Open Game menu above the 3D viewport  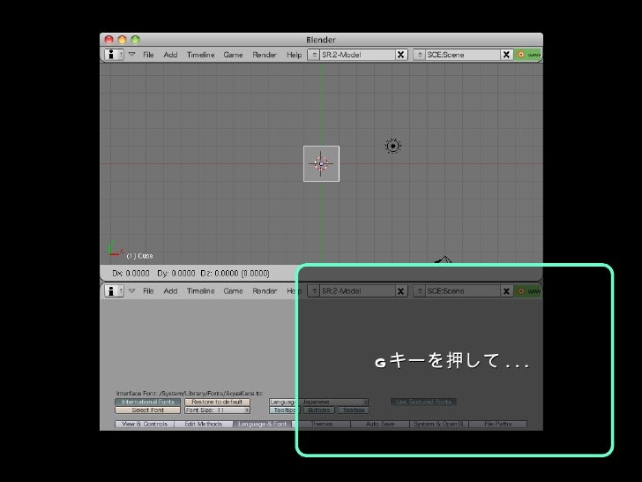(233, 55)
